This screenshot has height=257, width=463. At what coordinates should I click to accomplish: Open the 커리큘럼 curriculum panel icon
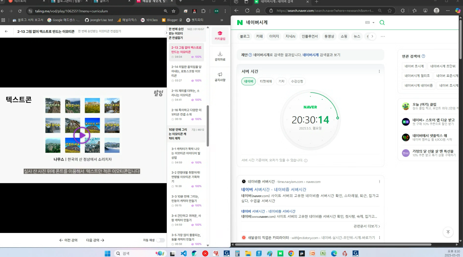(220, 36)
